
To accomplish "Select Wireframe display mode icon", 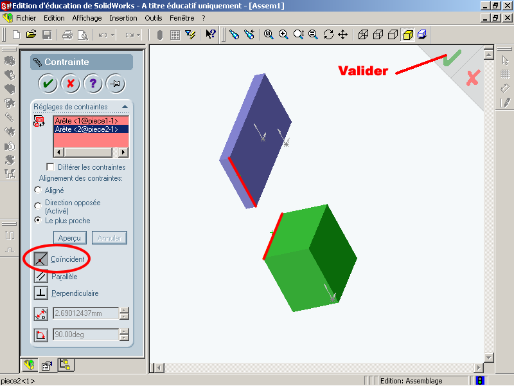I will click(x=363, y=34).
